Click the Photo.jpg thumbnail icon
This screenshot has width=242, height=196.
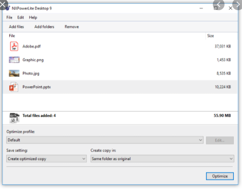coord(14,73)
